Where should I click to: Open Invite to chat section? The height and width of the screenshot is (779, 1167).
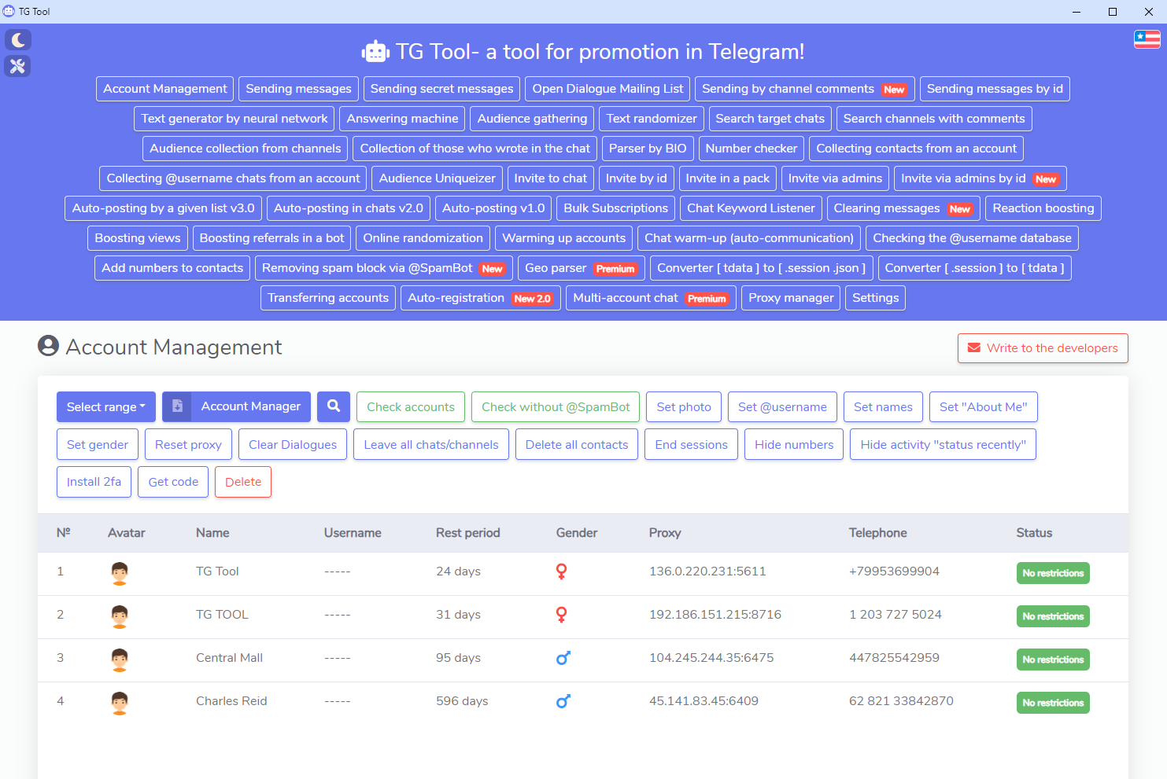tap(550, 178)
